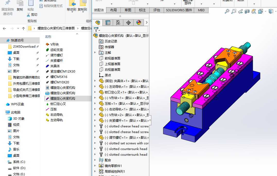Open the ConfigurationManager tab icon
Image resolution: width=277 pixels, height=176 pixels.
click(118, 23)
